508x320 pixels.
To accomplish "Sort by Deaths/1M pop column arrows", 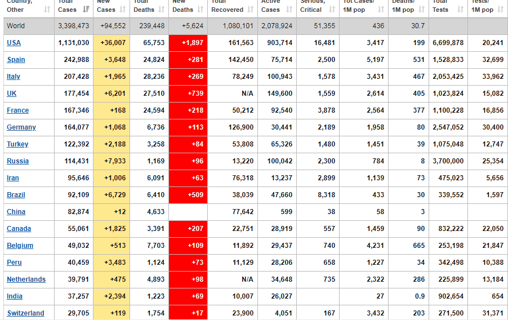I will click(421, 10).
